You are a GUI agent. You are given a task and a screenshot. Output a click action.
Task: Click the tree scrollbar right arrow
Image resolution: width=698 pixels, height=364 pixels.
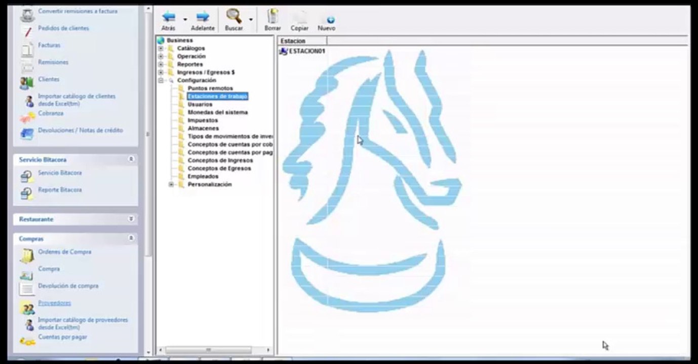(x=268, y=350)
